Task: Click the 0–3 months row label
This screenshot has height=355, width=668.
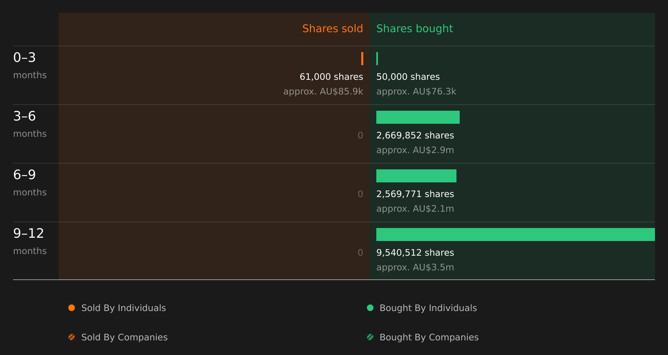Action: (30, 66)
